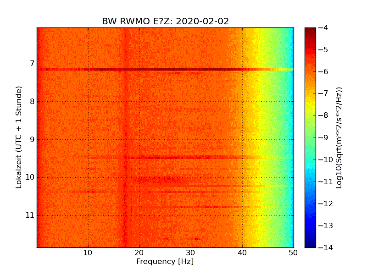Click the colorbar tick label −9
Viewport: 367px width, 275px height.
[323, 137]
